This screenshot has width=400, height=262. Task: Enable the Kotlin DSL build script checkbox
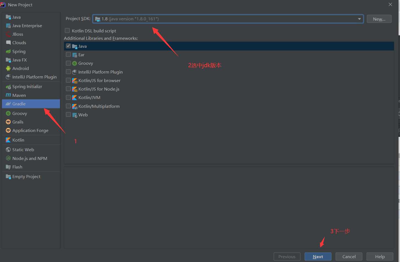pyautogui.click(x=67, y=30)
